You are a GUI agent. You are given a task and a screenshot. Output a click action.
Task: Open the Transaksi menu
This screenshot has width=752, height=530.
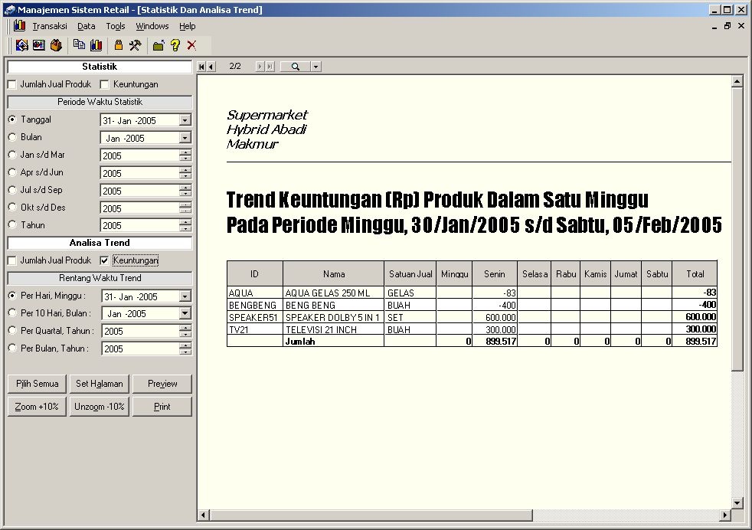coord(49,26)
